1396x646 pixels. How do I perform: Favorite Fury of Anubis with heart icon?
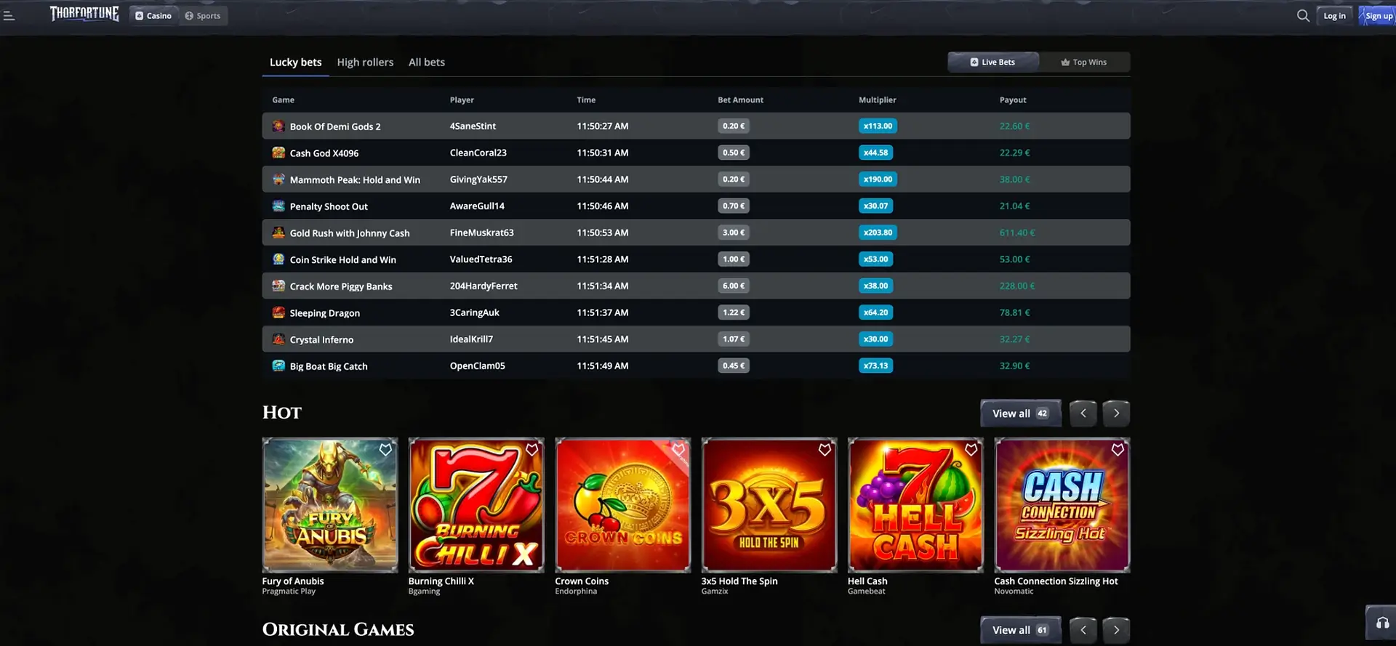click(x=385, y=450)
